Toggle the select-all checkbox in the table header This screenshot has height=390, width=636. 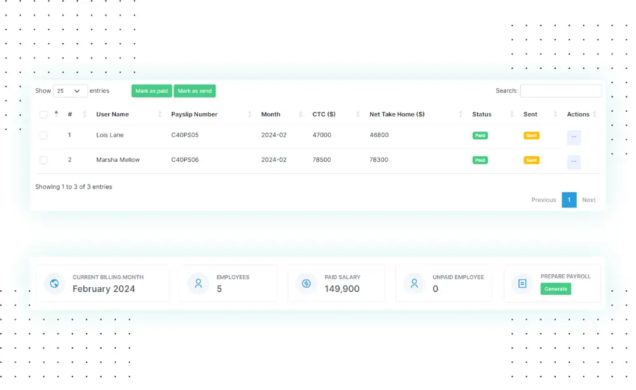pos(43,114)
